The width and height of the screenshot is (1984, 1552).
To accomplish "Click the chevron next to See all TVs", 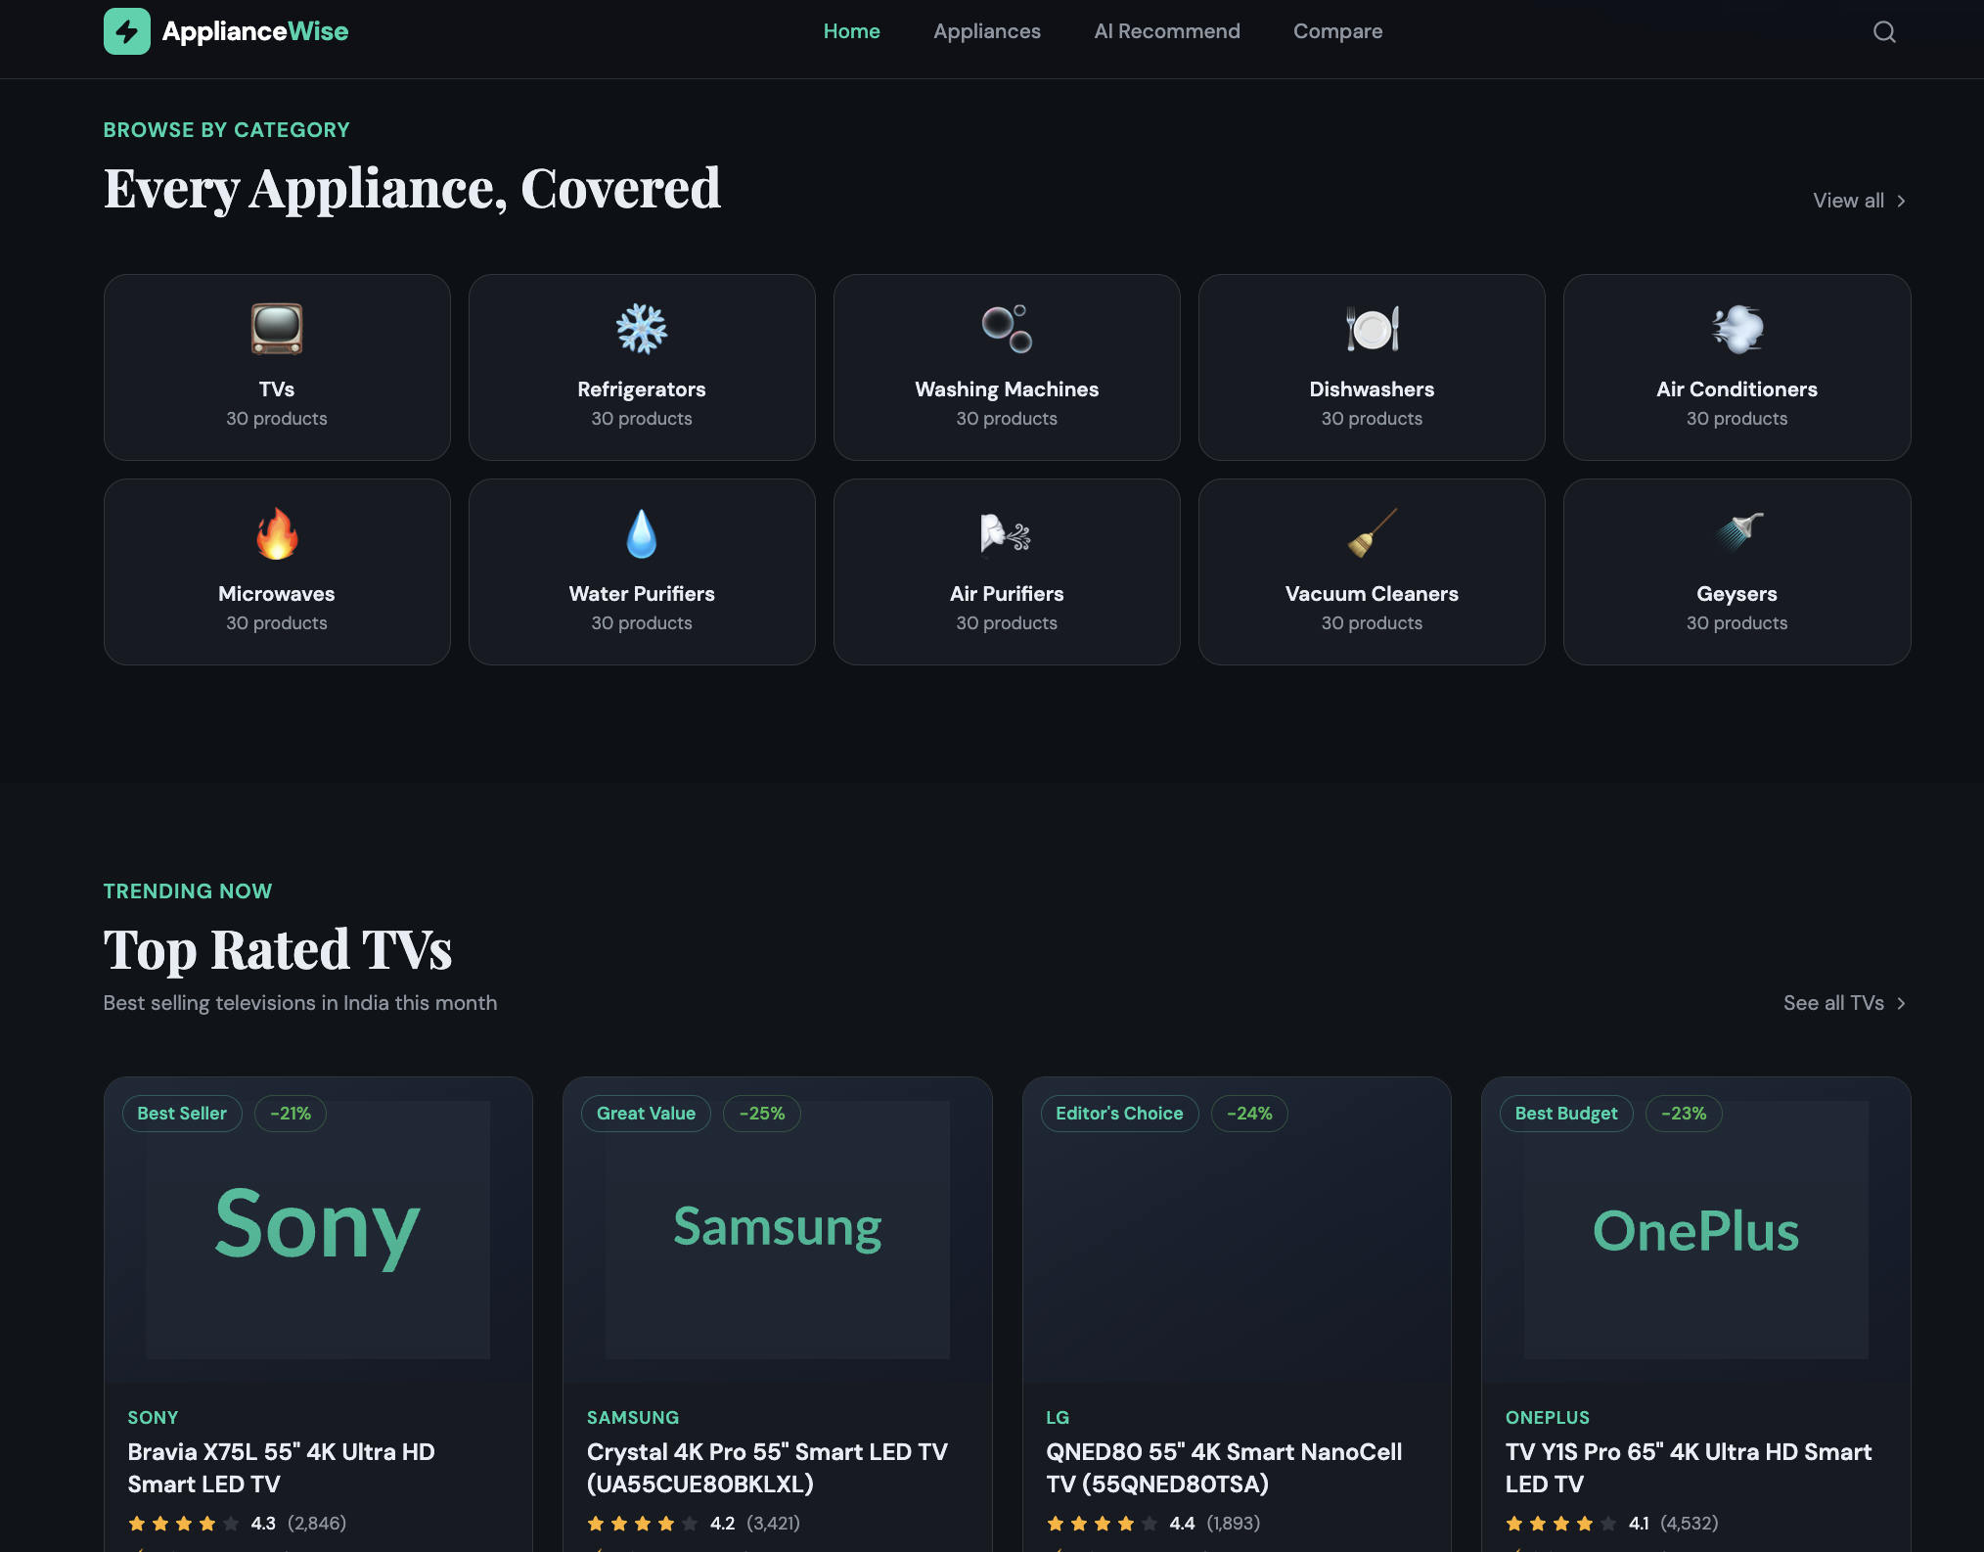I will (x=1901, y=1003).
